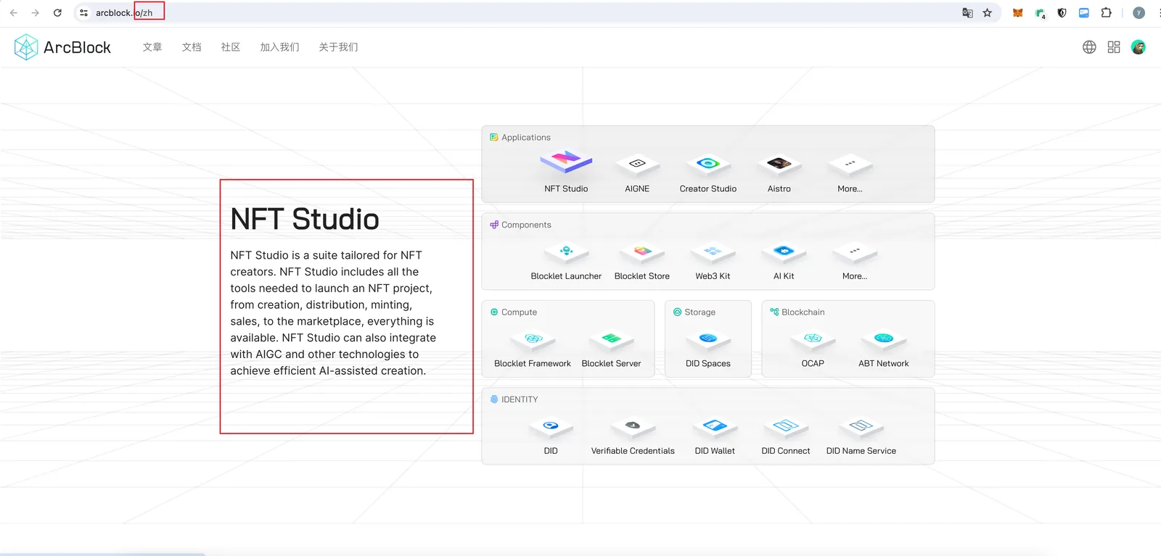Screen dimensions: 1161x556
Task: Translate this page via the translate icon
Action: [967, 13]
